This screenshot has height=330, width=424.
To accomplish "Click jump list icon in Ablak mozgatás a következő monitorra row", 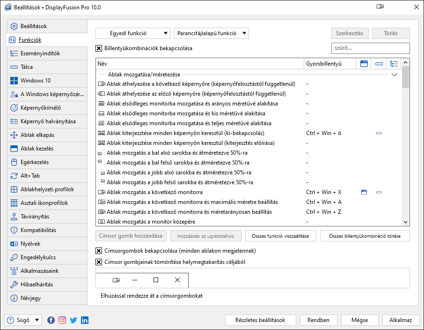I will (x=379, y=192).
